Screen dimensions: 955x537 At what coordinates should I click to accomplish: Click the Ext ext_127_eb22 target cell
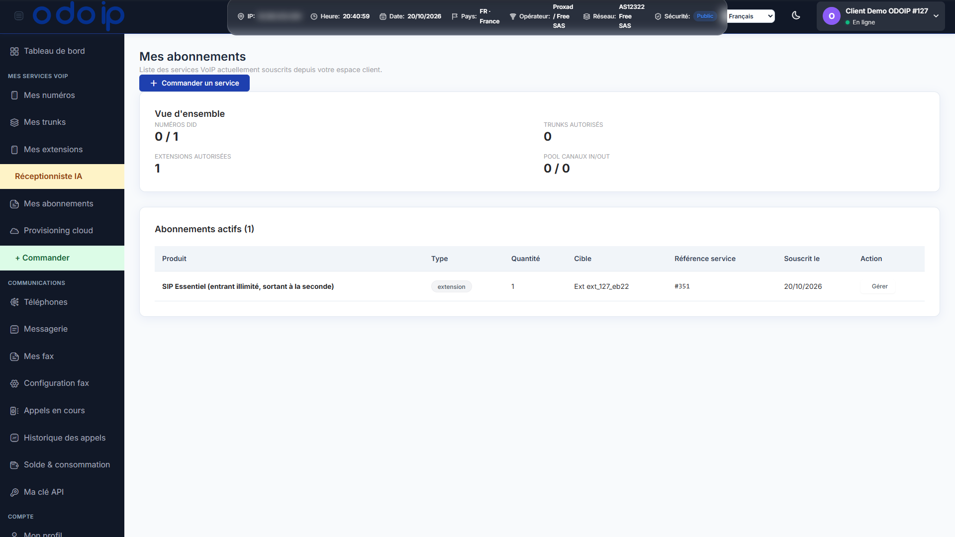601,286
